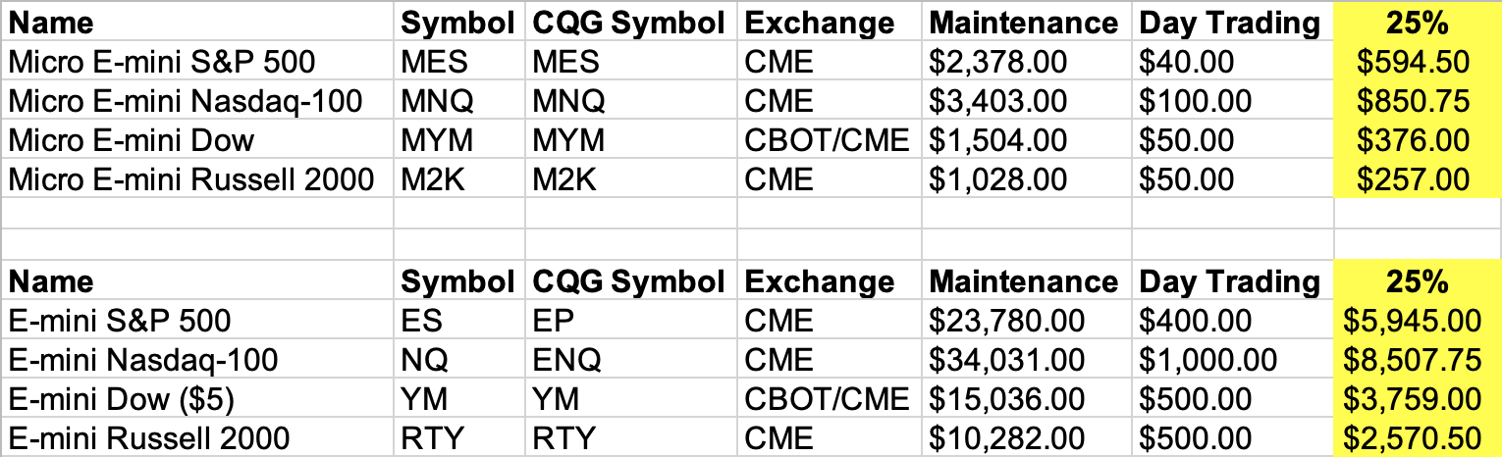Click the E-mini Nasdaq-100 name cell
The height and width of the screenshot is (457, 1502).
click(143, 360)
